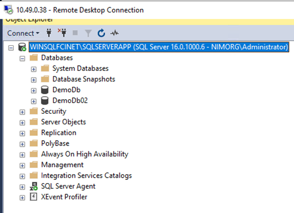Select the Databases label

(57, 58)
